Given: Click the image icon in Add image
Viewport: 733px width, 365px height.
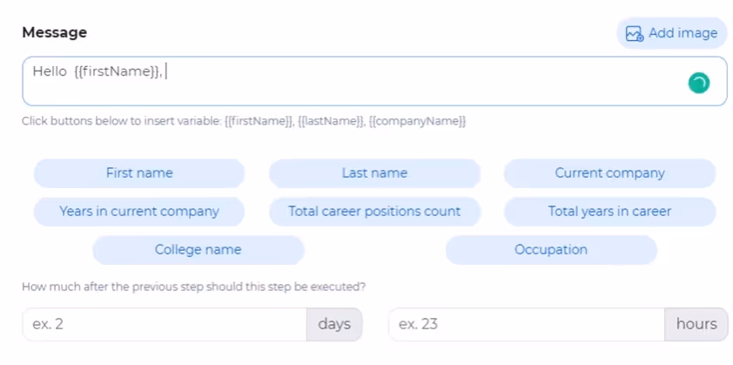Looking at the screenshot, I should [635, 34].
